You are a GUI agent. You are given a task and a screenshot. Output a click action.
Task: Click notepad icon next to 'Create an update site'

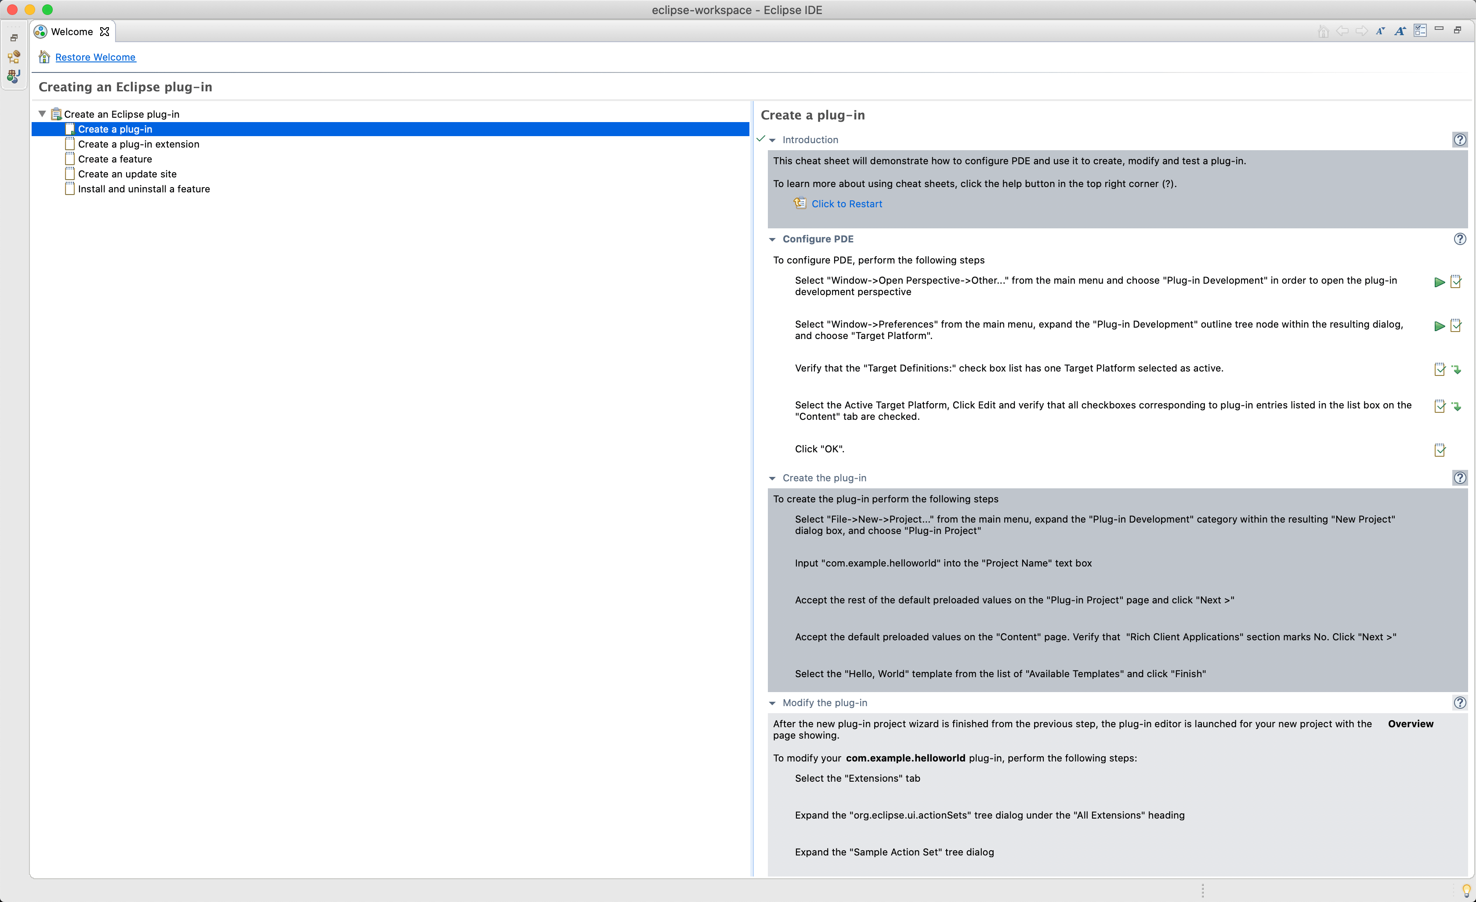point(69,174)
